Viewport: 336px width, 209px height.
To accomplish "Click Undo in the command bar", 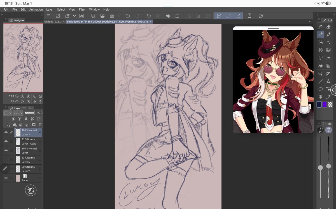I will (128, 16).
